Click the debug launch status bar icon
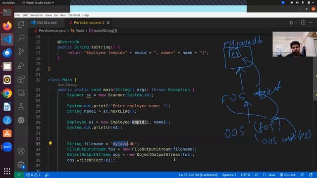This screenshot has width=317, height=178. 47,175
